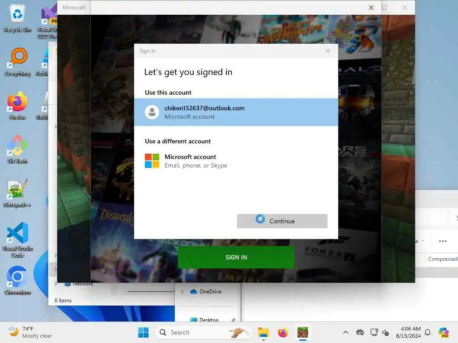Click the taskbar Search box
Viewport: 458px width, 343px height.
pyautogui.click(x=204, y=332)
